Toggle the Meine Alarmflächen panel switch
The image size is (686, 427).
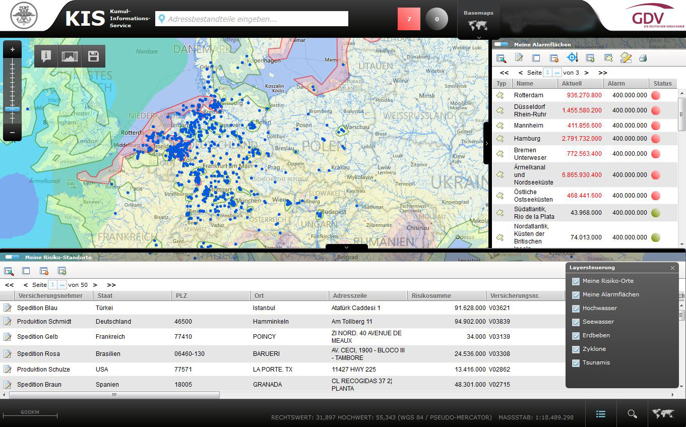(502, 44)
